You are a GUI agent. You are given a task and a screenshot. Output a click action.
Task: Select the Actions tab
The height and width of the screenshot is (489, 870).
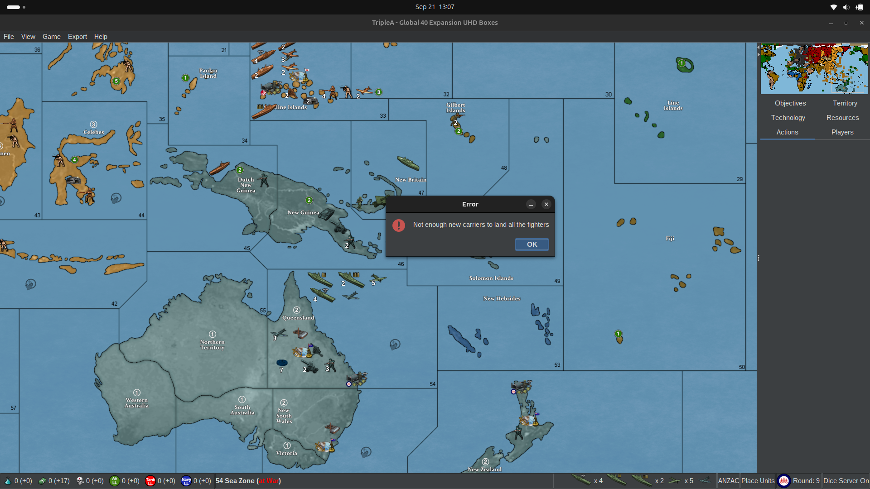pyautogui.click(x=788, y=132)
